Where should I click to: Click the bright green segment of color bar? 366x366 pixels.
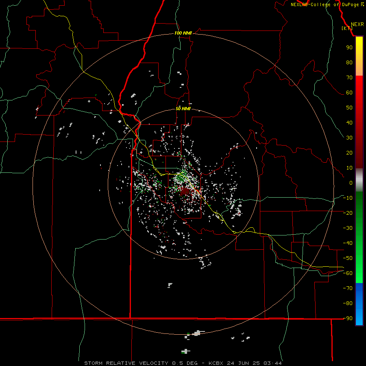point(359,268)
